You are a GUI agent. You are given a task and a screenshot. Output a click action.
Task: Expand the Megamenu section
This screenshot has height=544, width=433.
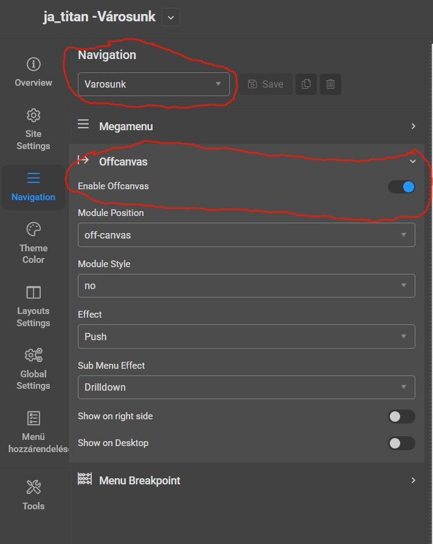click(246, 127)
